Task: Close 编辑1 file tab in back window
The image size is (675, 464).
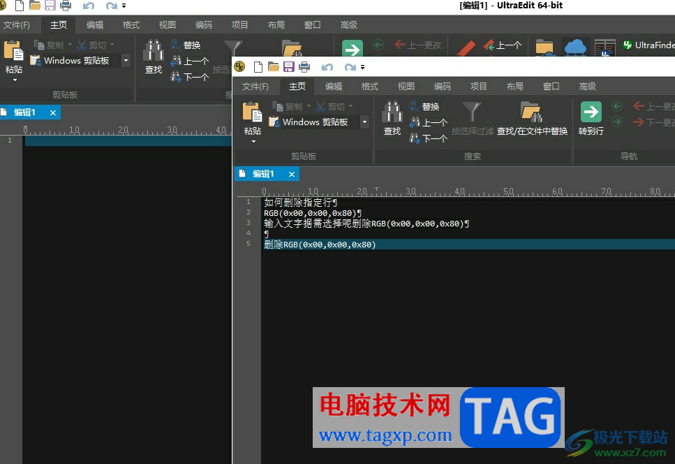Action: (52, 113)
